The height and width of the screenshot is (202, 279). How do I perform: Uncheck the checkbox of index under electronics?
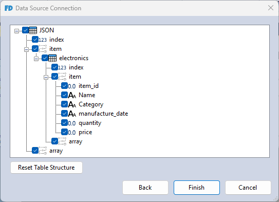coord(54,67)
